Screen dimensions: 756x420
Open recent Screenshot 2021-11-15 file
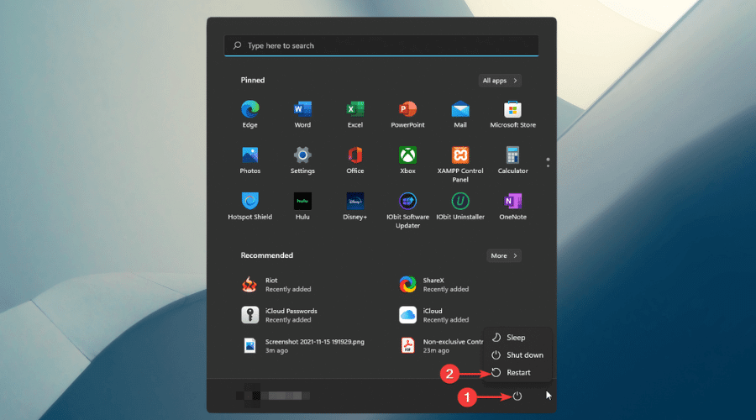point(304,344)
